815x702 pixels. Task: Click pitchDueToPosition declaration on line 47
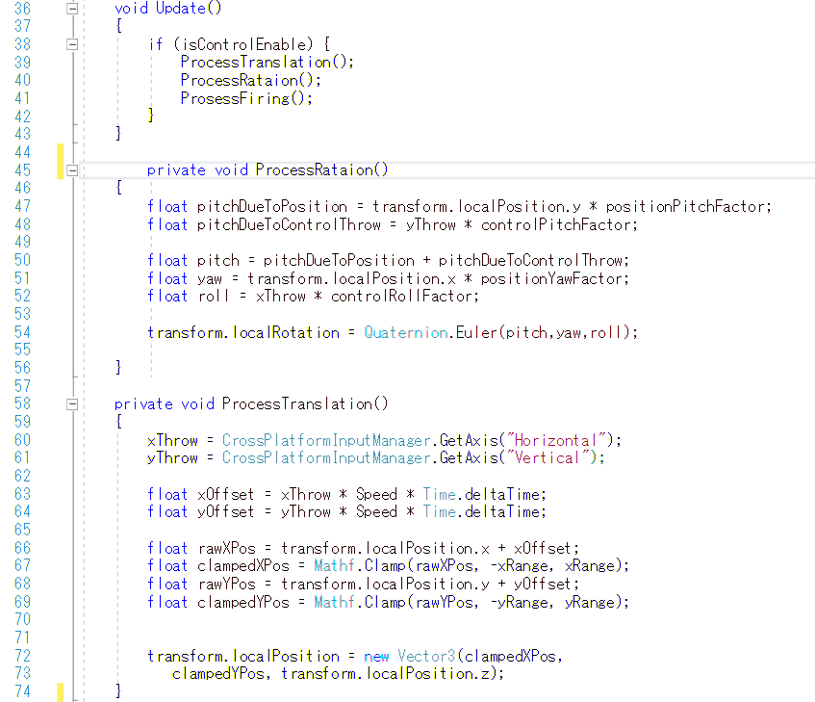(272, 206)
